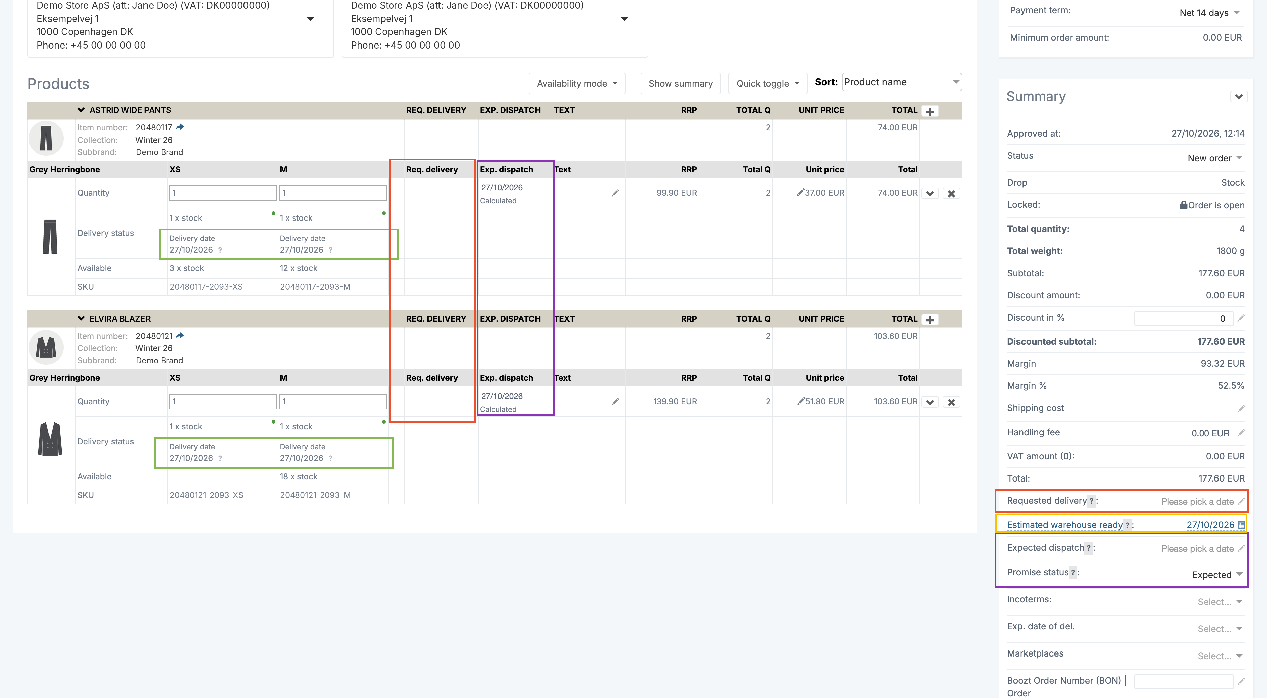Click the Grey Herringbone blazer variant image
This screenshot has height=698, width=1267.
point(50,439)
